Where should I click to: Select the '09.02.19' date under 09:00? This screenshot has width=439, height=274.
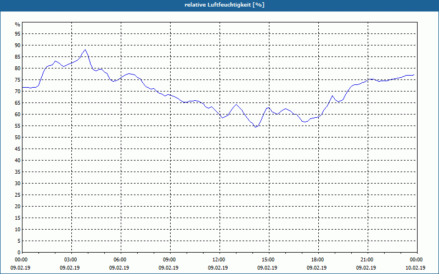[168, 268]
